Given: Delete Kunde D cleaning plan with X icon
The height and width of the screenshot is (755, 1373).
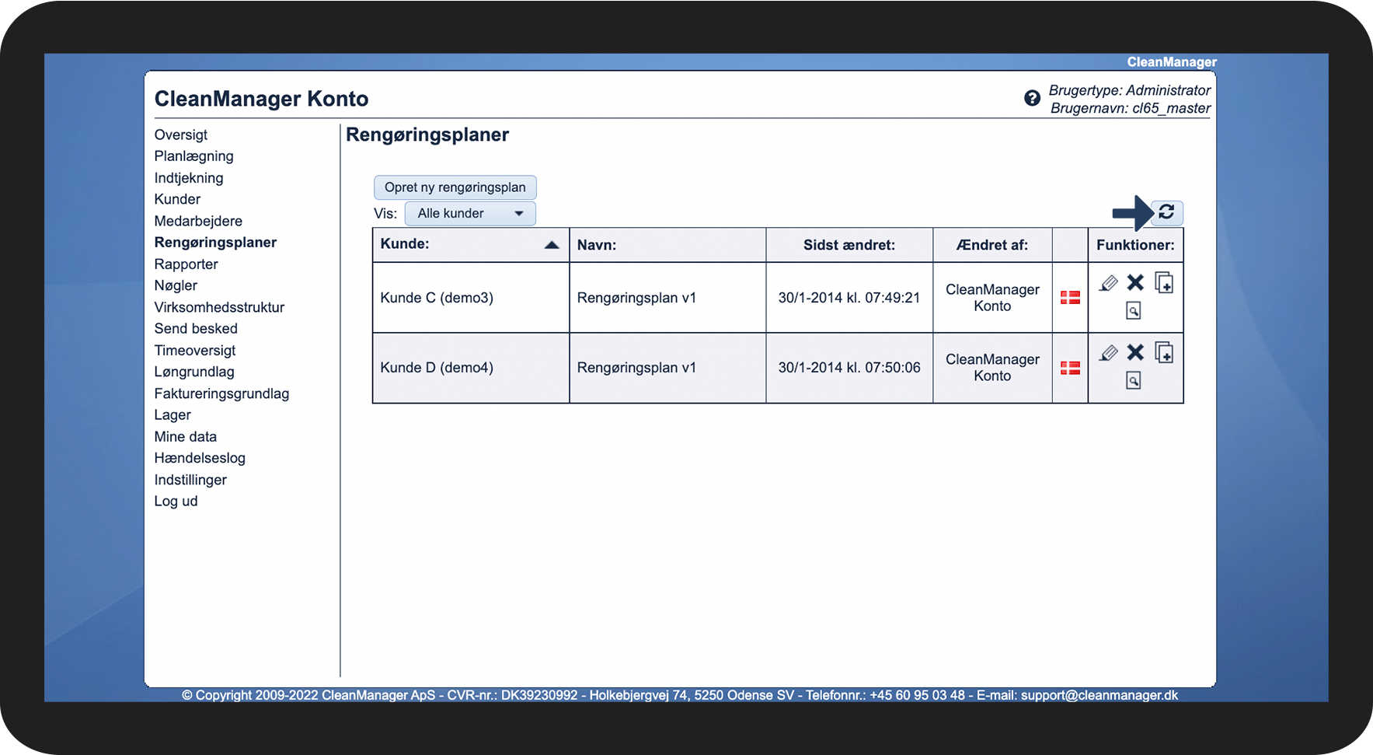Looking at the screenshot, I should tap(1135, 353).
